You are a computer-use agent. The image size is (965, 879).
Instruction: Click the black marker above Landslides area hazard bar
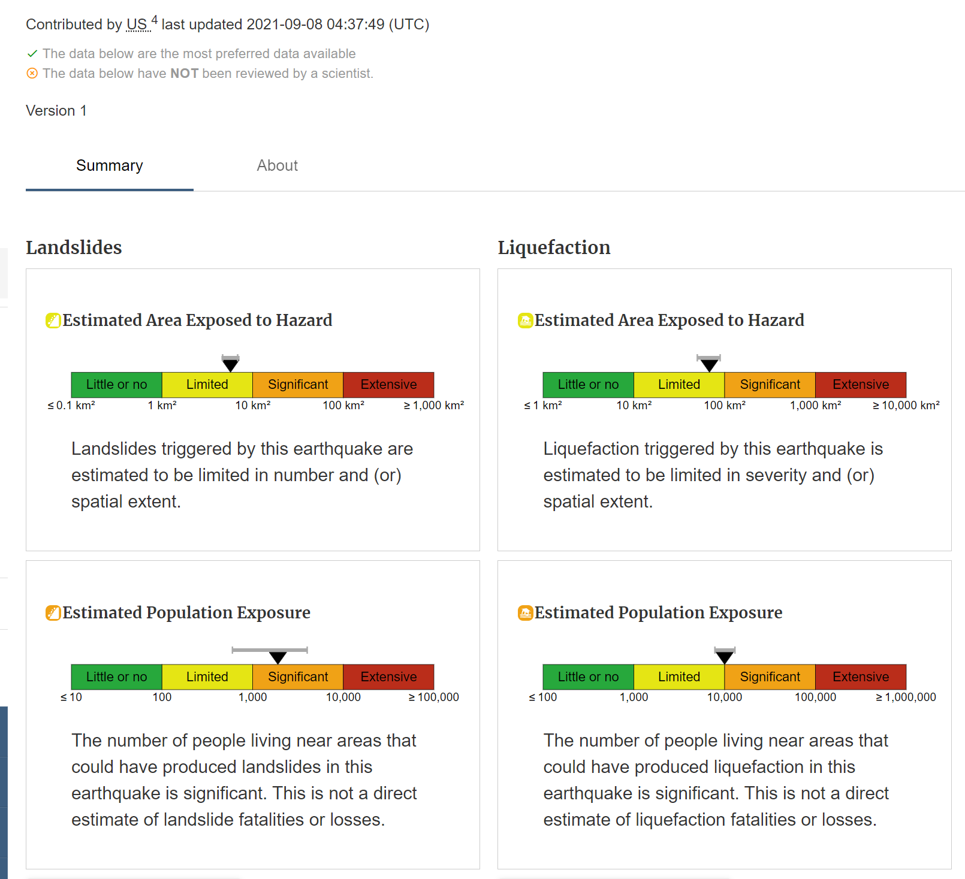click(230, 364)
